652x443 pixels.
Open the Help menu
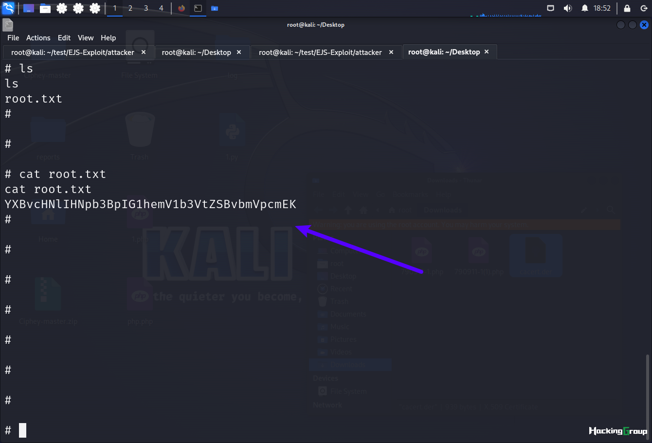tap(109, 38)
